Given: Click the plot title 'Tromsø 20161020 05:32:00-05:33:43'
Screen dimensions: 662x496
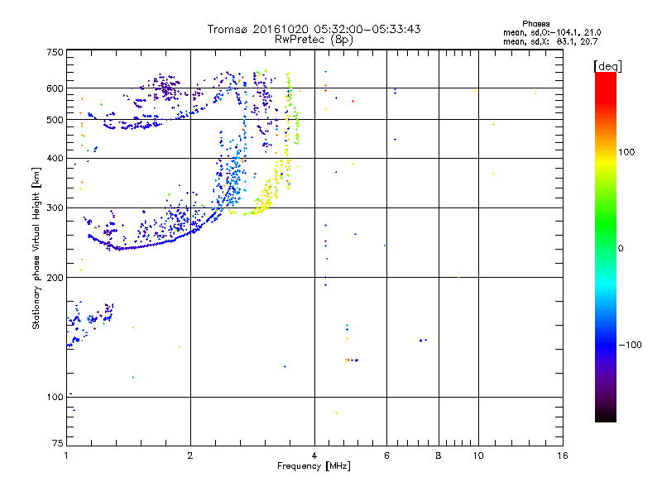Looking at the screenshot, I should coord(314,29).
